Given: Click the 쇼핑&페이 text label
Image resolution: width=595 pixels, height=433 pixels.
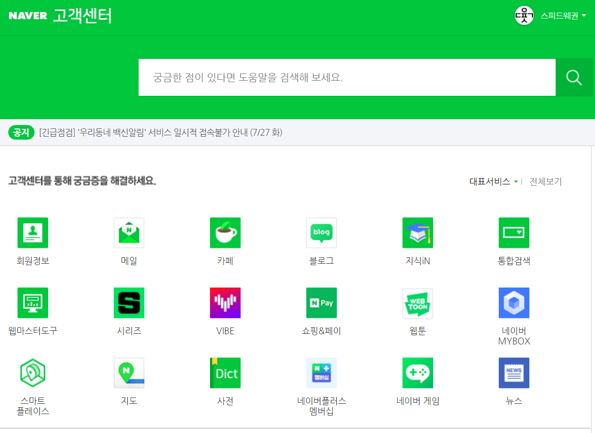Looking at the screenshot, I should tap(321, 331).
